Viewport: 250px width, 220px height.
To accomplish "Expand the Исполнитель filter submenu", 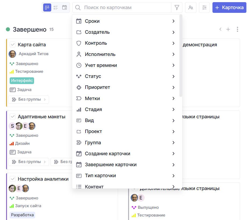I will (173, 54).
